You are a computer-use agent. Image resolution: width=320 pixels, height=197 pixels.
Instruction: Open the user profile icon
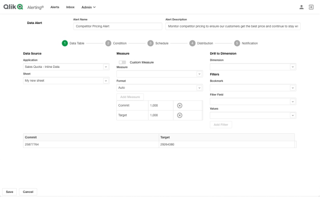(301, 7)
